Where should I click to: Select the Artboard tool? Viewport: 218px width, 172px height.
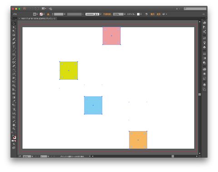[x=14, y=117]
